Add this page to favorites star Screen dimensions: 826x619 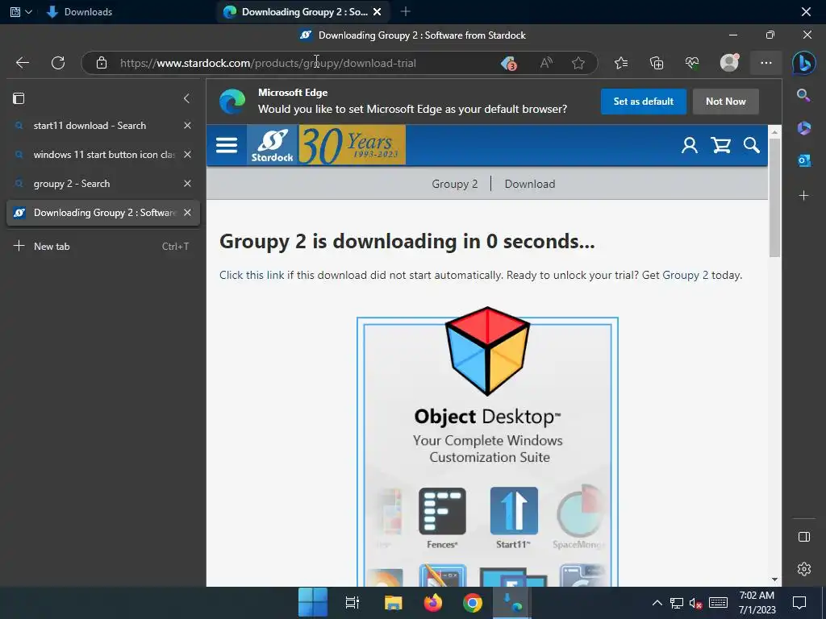pos(578,63)
